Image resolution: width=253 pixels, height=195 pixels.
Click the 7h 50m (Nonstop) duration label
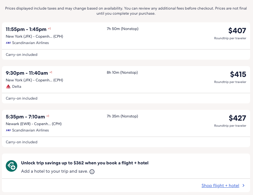pos(122,29)
